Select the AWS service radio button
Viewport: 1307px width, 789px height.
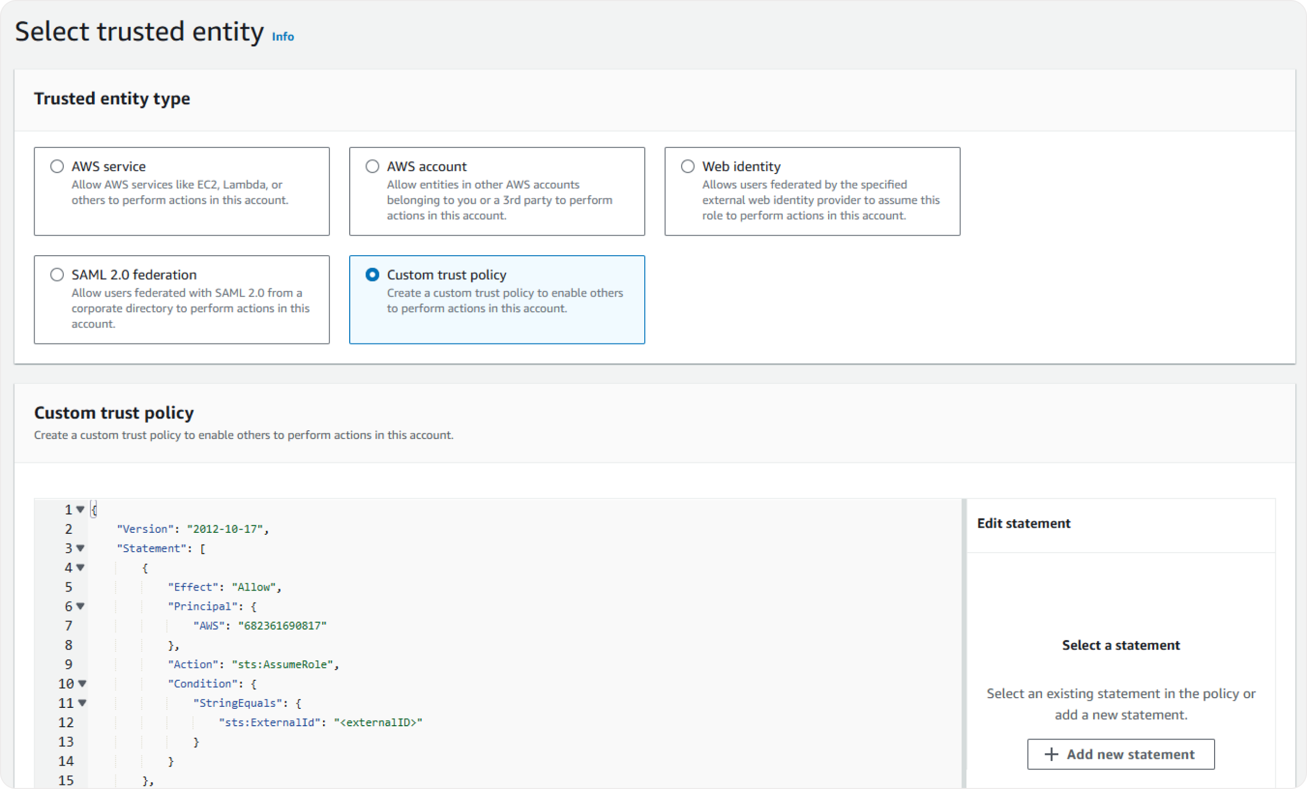(x=57, y=166)
